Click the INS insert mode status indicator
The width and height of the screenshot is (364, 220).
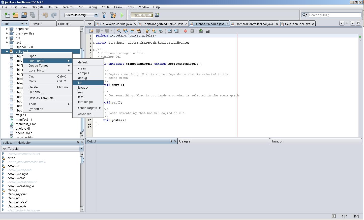356,216
